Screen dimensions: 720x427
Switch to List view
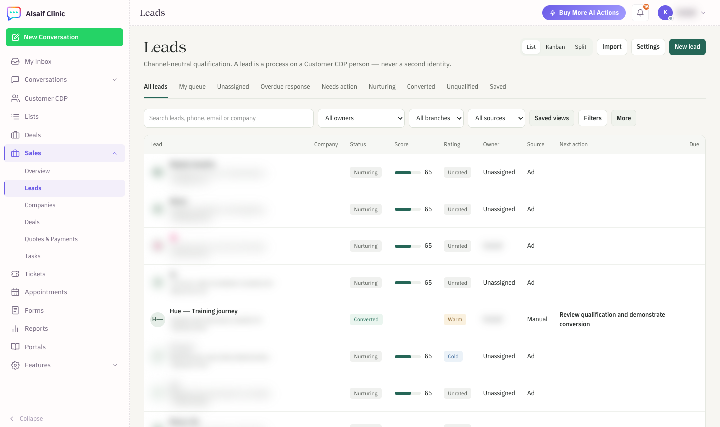[x=531, y=47]
